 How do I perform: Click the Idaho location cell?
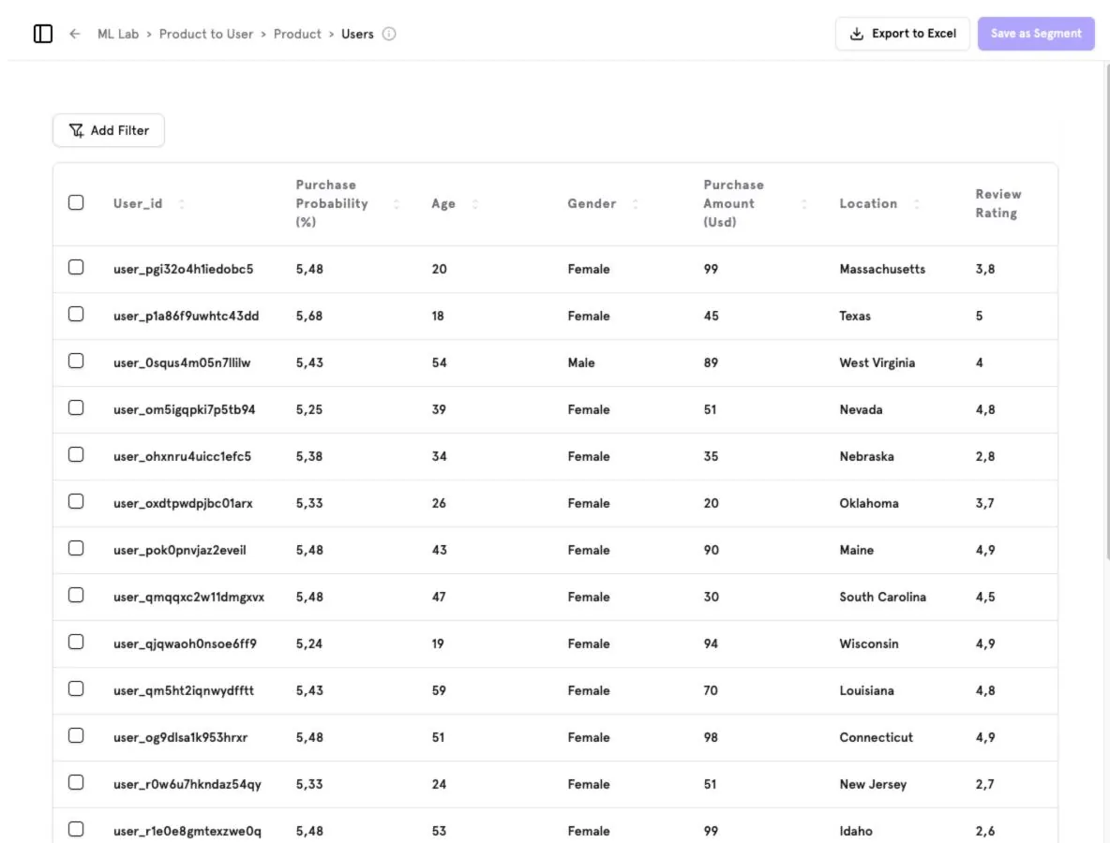tap(856, 831)
